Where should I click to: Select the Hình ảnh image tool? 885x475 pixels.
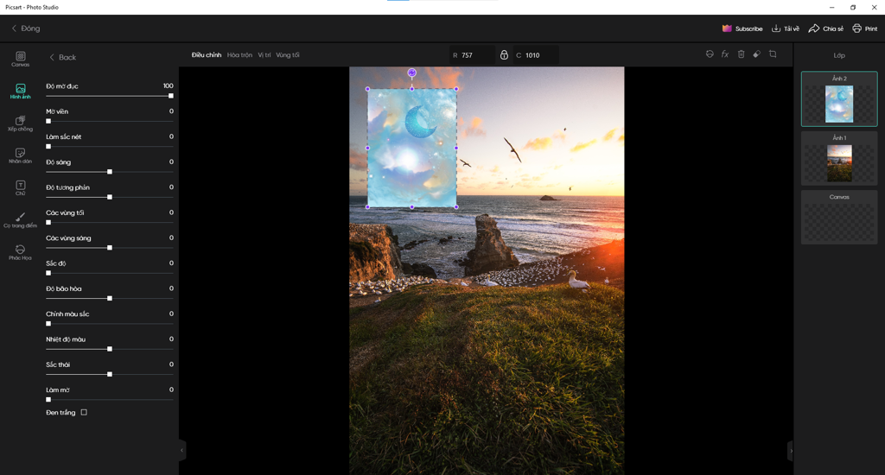tap(21, 92)
